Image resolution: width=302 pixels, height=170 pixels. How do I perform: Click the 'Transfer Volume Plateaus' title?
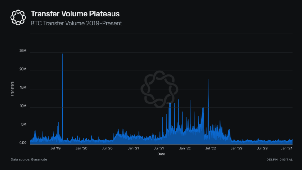75,14
